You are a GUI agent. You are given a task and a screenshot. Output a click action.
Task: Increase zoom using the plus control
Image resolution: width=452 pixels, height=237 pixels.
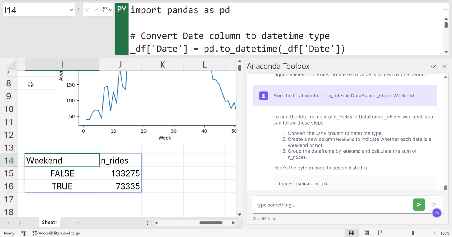click(x=434, y=233)
